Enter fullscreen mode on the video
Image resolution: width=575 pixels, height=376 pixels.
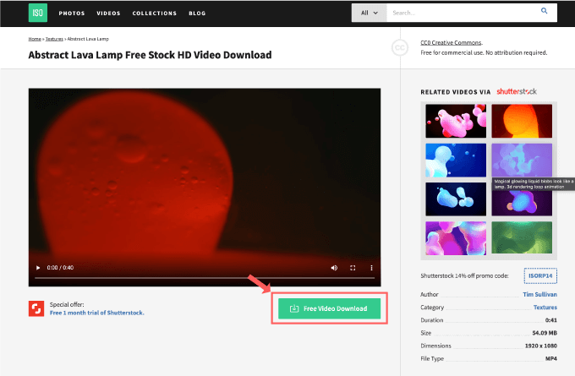click(x=353, y=268)
